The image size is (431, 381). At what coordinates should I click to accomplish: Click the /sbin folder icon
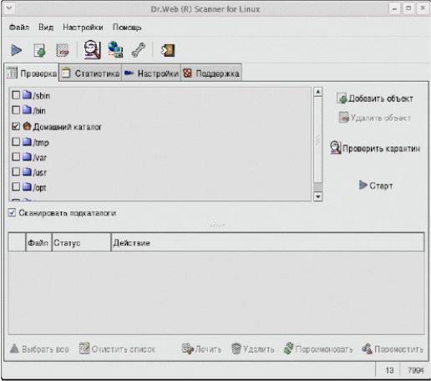coord(27,94)
